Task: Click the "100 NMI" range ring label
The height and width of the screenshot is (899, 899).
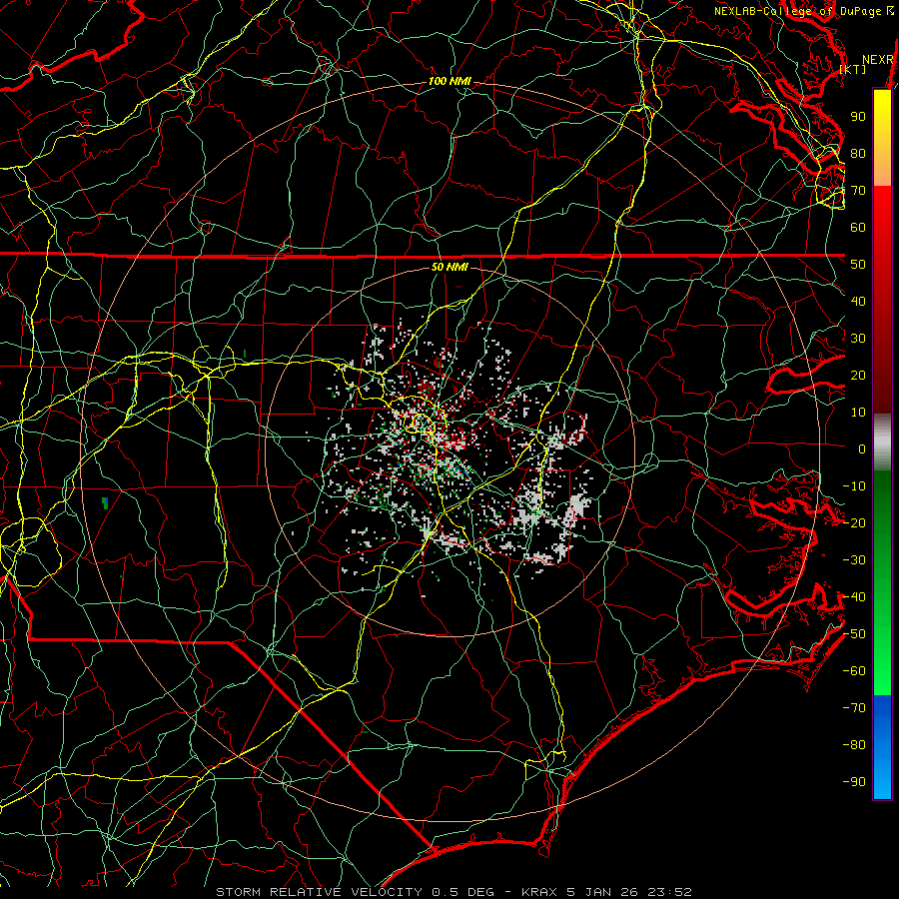Action: coord(449,82)
